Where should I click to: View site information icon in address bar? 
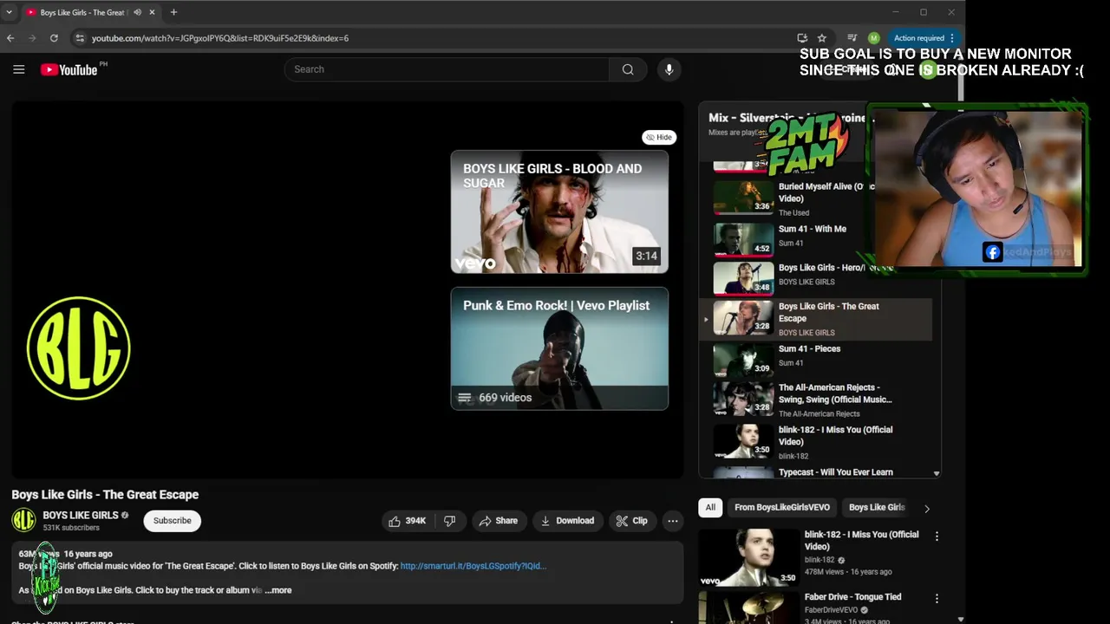80,38
